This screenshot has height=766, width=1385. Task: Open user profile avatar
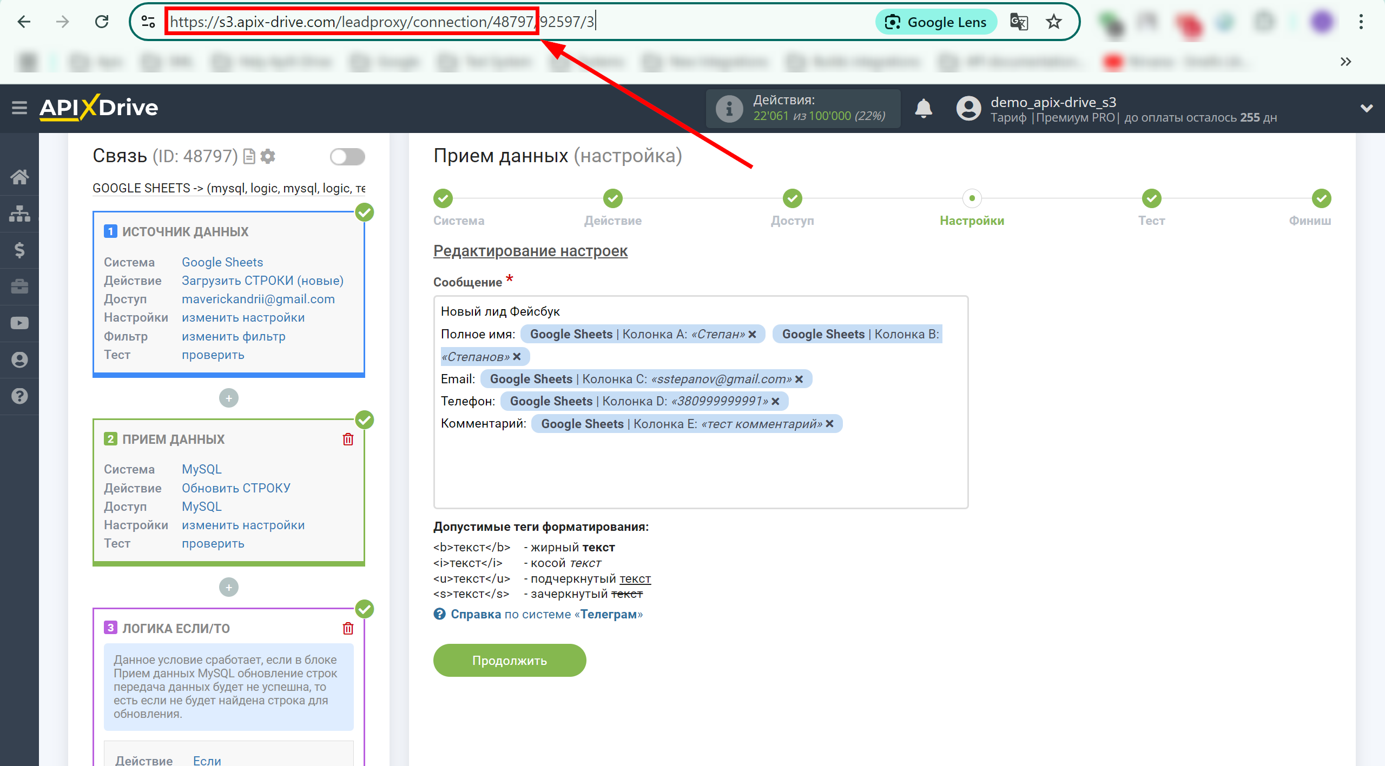point(968,109)
